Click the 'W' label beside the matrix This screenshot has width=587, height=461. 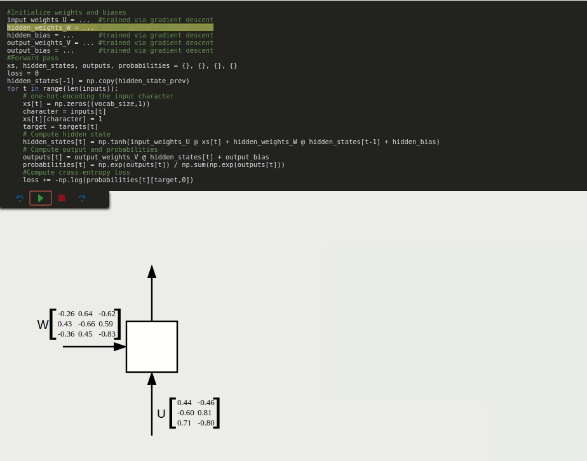pyautogui.click(x=43, y=324)
